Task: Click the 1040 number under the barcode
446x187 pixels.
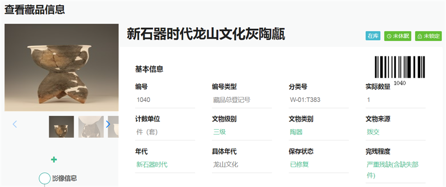Action: (399, 83)
